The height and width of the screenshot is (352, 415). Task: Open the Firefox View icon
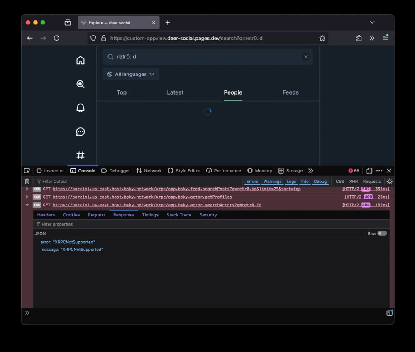click(68, 23)
